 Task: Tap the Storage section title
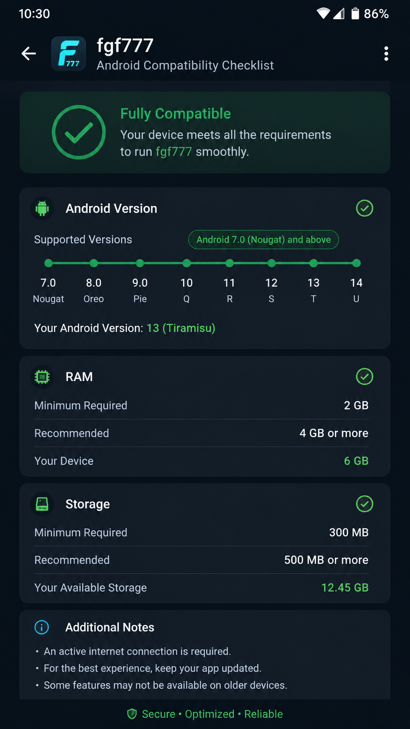coord(88,504)
